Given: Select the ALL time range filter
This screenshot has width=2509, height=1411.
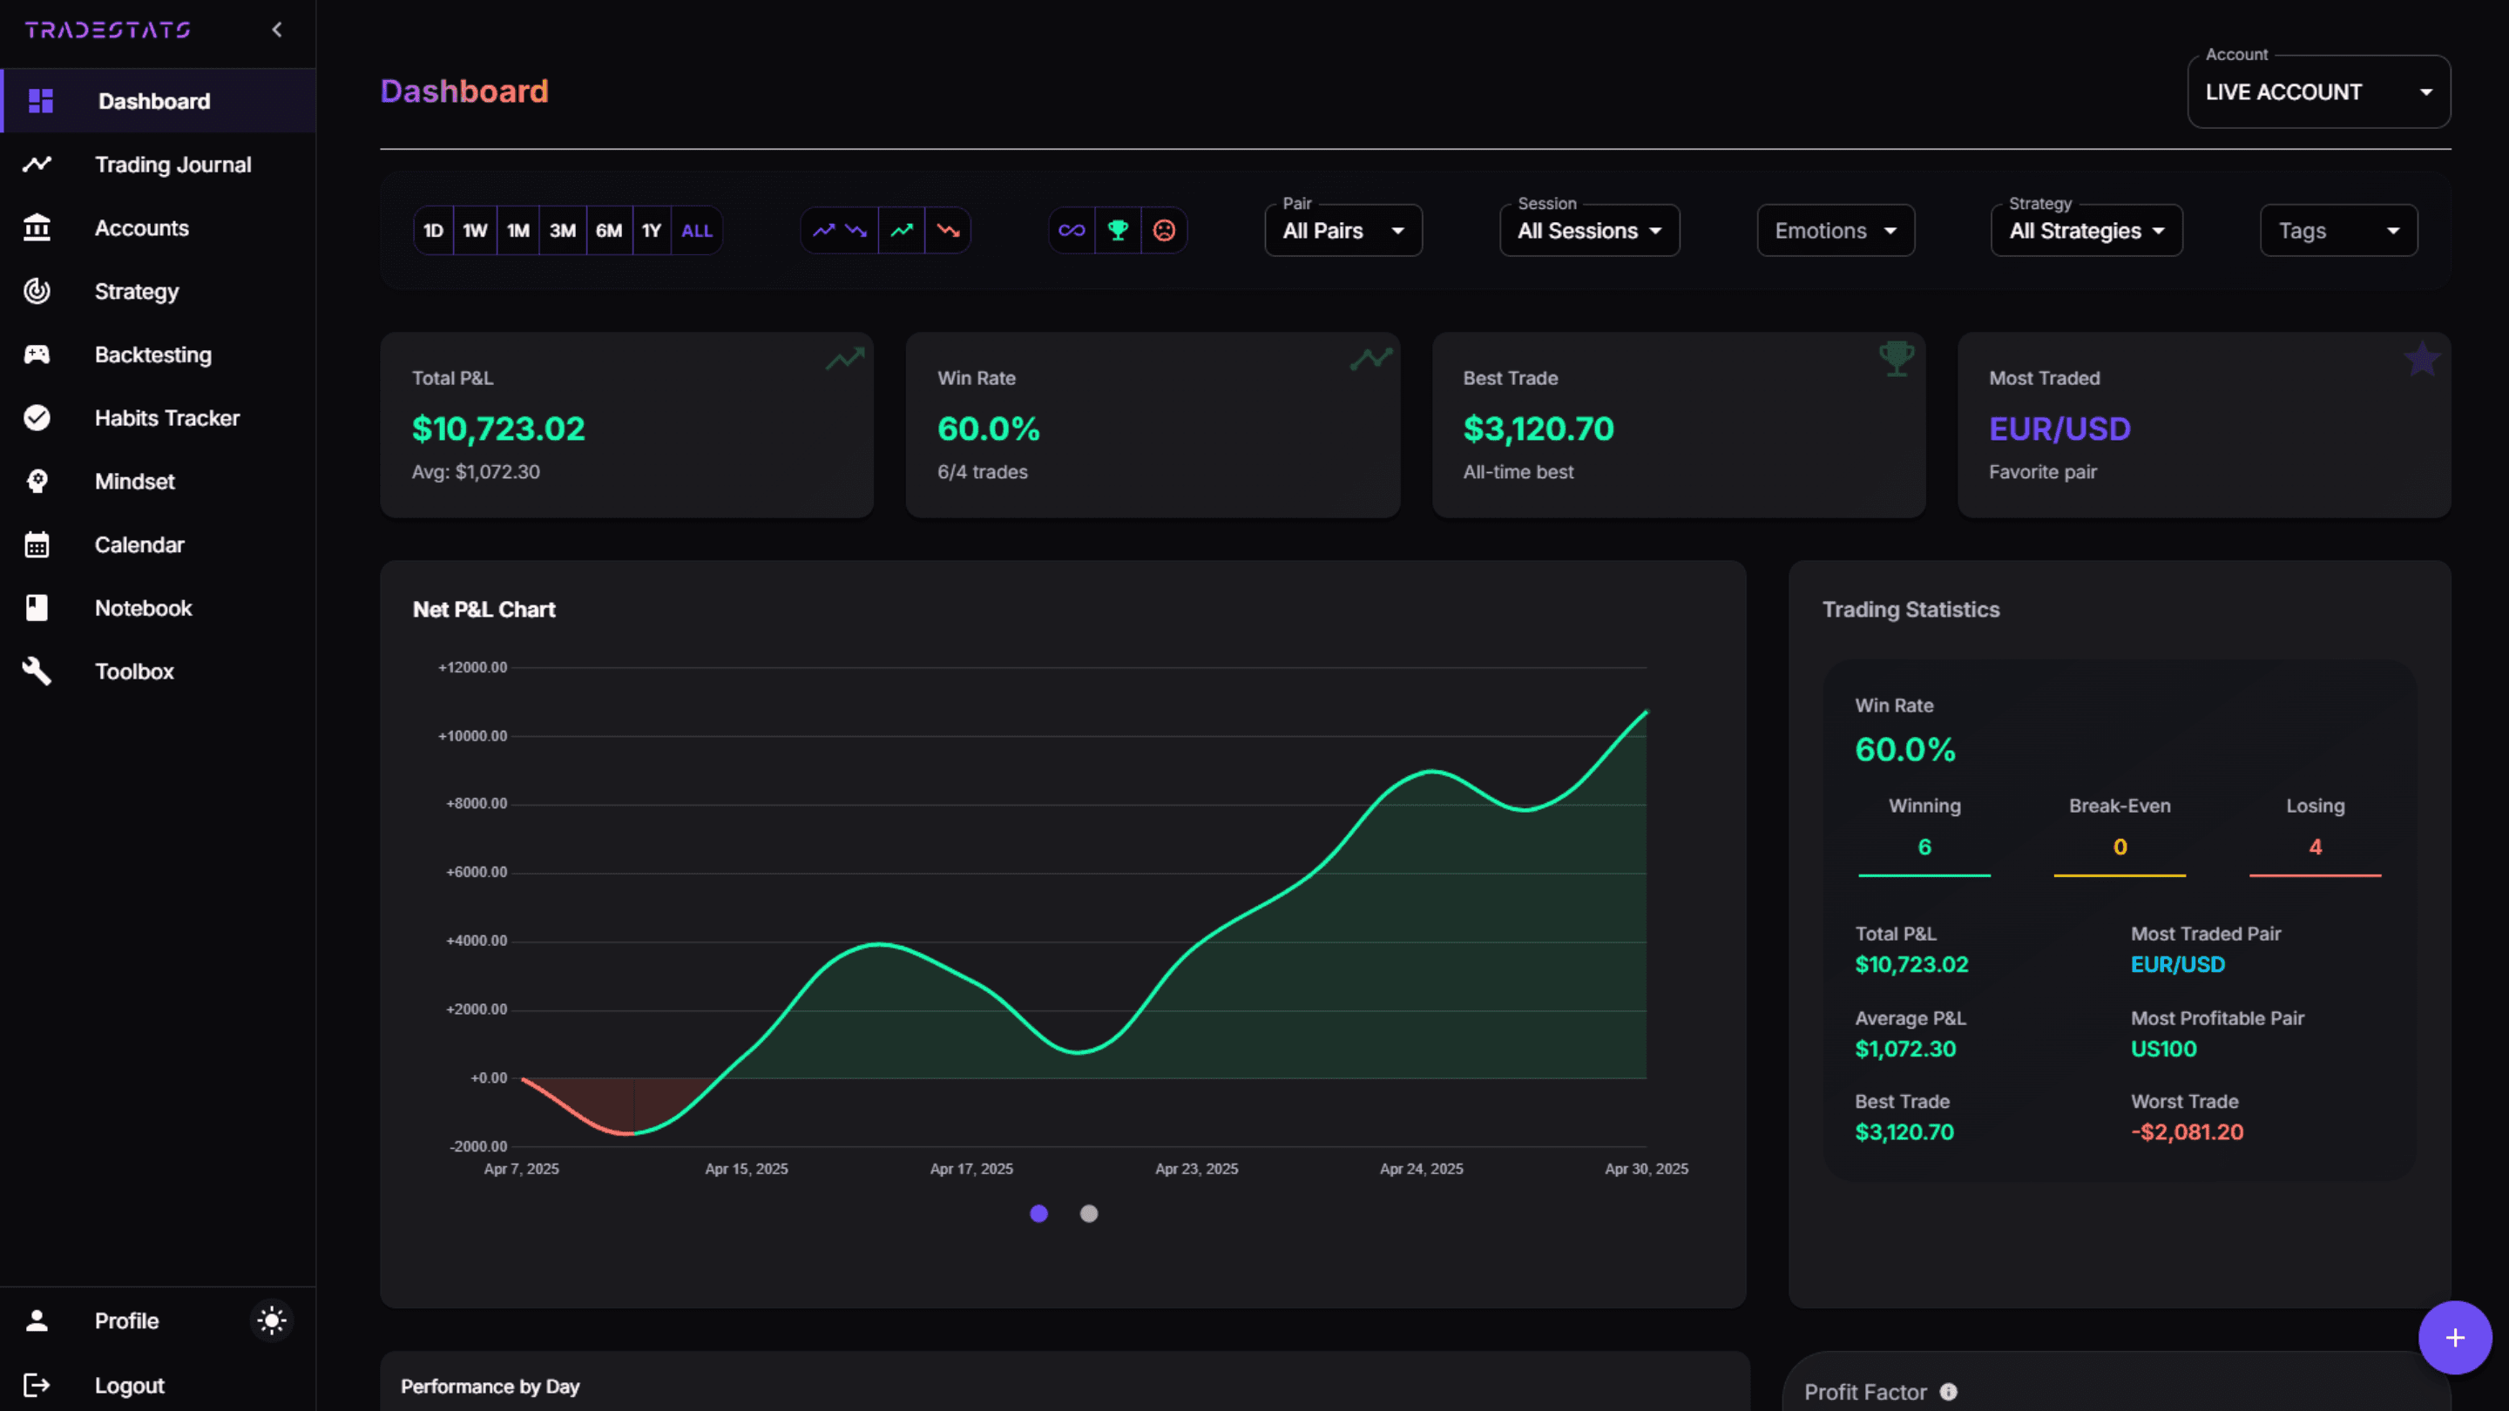Looking at the screenshot, I should tap(696, 231).
